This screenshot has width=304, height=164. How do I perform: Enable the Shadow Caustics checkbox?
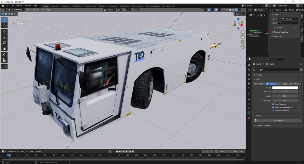tap(273, 111)
